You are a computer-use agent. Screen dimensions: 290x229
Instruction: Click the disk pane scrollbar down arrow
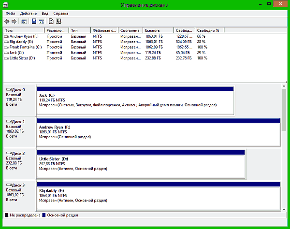pos(284,208)
